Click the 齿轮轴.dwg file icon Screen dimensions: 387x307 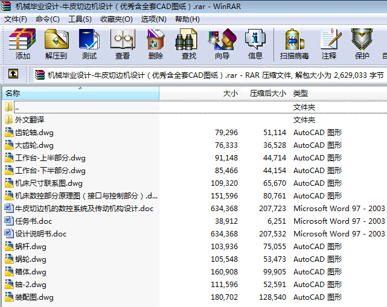(x=9, y=132)
